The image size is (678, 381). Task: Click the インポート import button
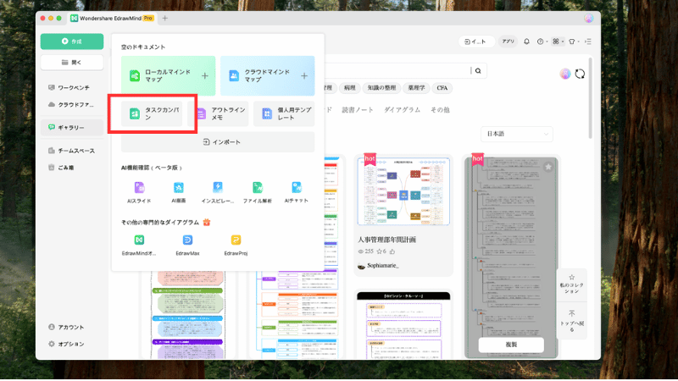coord(218,142)
